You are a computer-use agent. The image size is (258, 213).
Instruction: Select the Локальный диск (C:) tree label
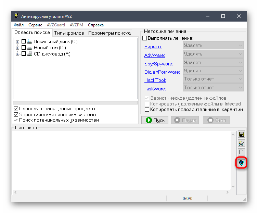(x=56, y=41)
